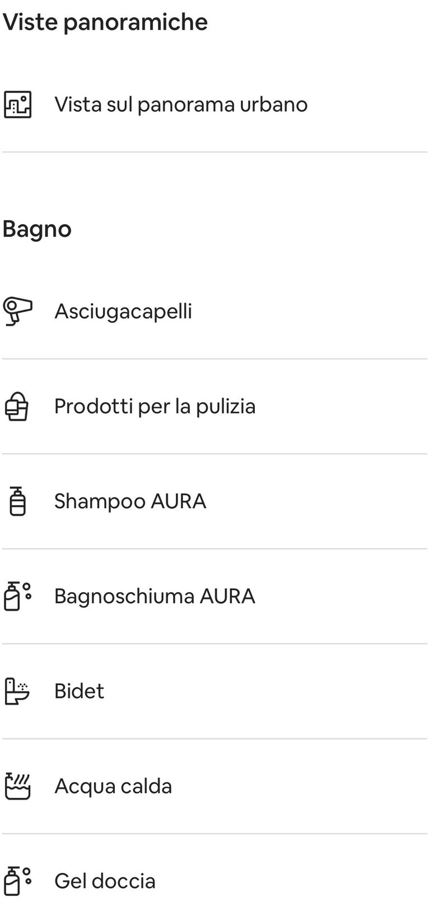Image resolution: width=430 pixels, height=902 pixels.
Task: Select the Prodotti per la pulizia text
Action: pos(155,406)
